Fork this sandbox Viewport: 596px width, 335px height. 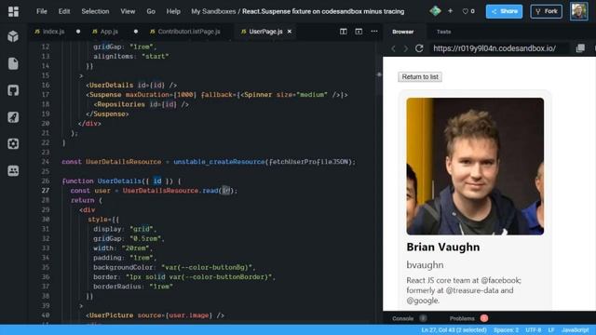click(x=547, y=11)
